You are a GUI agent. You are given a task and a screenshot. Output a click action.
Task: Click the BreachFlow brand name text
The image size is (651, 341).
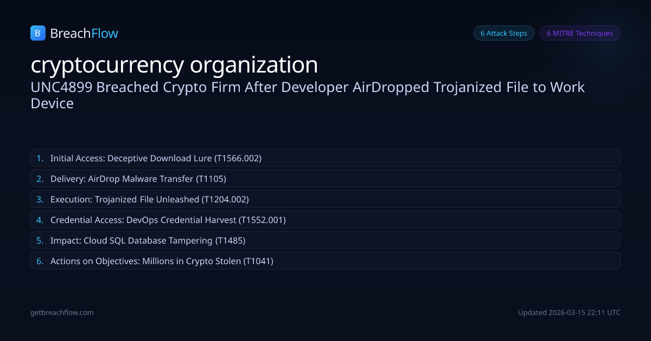coord(84,34)
